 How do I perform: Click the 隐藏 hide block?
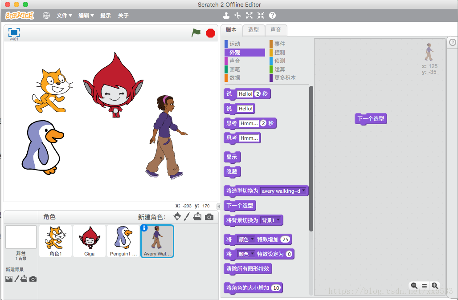click(x=232, y=172)
